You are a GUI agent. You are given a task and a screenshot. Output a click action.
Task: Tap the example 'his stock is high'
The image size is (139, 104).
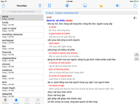click(x=56, y=86)
